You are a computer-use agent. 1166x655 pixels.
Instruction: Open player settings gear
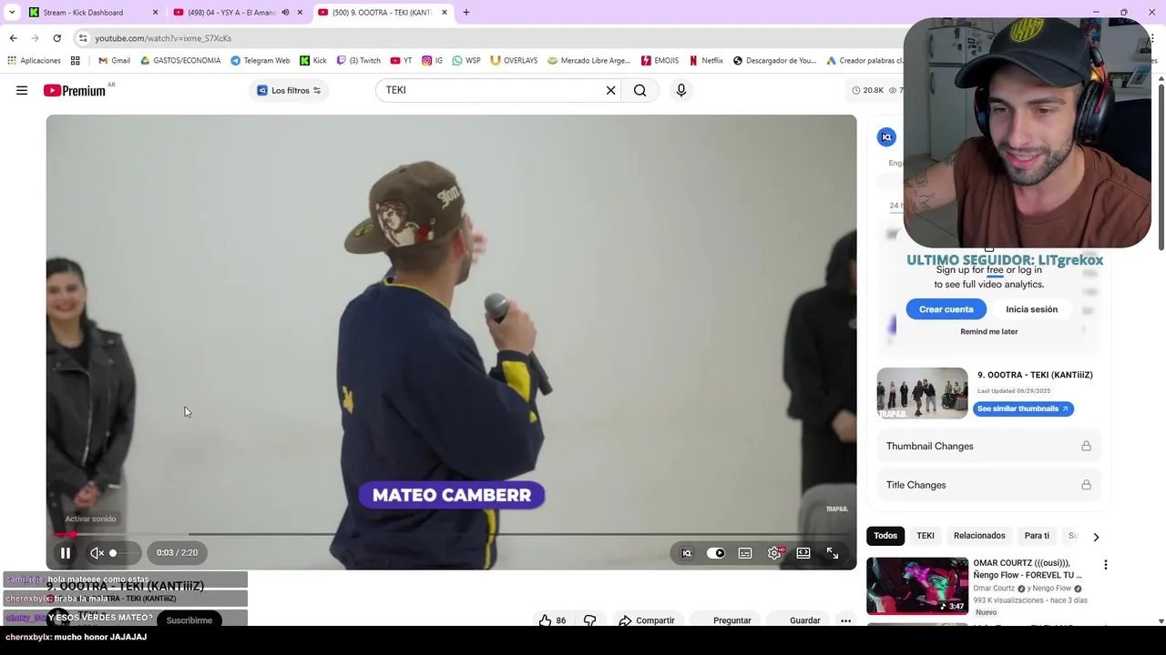[774, 552]
